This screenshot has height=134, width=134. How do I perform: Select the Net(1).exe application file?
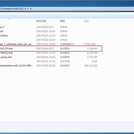[x=49, y=53]
